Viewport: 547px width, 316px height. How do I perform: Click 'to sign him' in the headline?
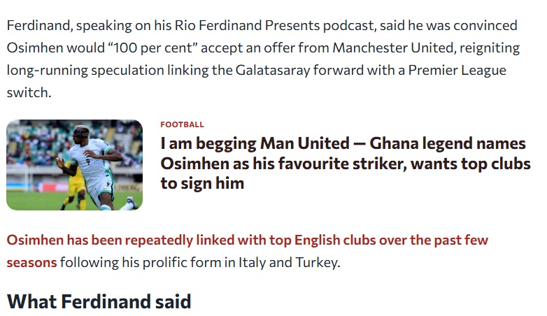(x=202, y=183)
